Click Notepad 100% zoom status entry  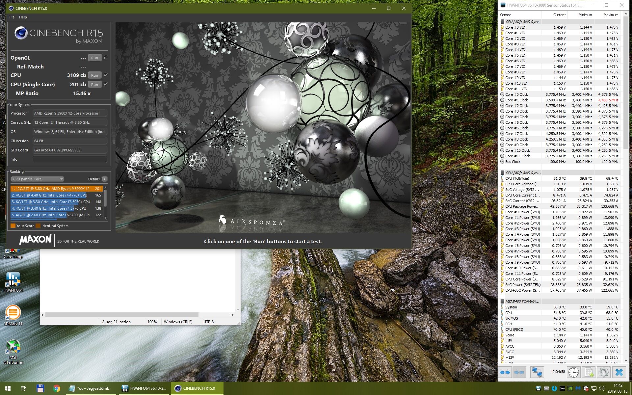pos(152,322)
